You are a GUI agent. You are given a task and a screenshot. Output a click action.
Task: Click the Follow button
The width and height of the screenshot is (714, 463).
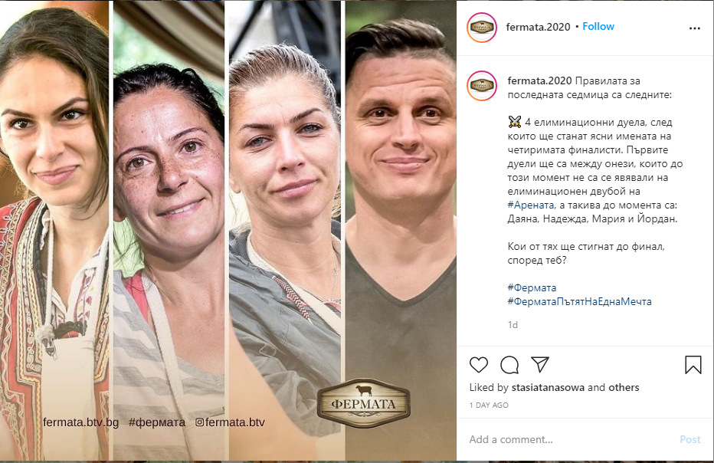[x=598, y=26]
